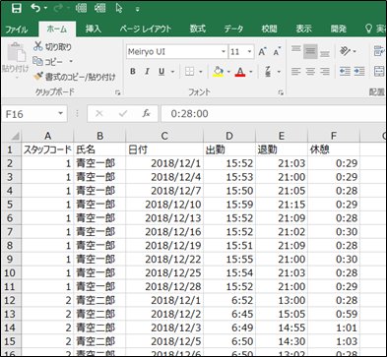The height and width of the screenshot is (357, 387).
Task: Open the font size 11 dropdown
Action: click(249, 52)
